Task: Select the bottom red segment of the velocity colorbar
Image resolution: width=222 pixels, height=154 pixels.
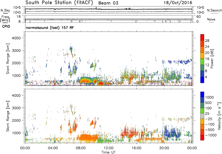Action: pyautogui.click(x=202, y=138)
